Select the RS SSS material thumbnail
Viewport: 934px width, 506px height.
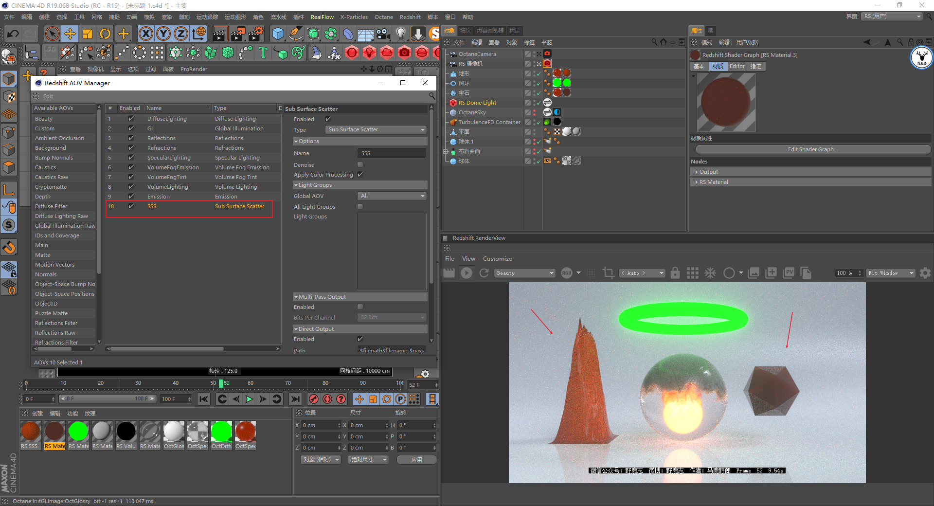click(31, 432)
